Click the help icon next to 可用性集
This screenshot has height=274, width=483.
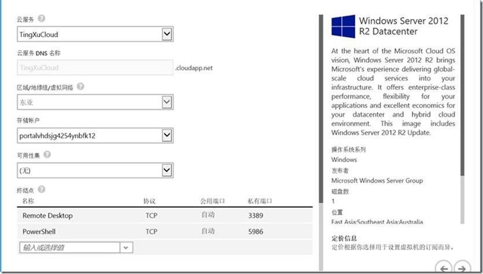[47, 154]
